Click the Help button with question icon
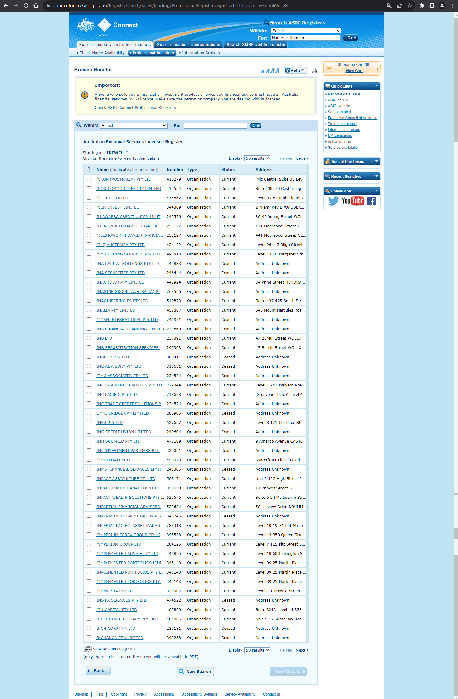The image size is (458, 699). 296,70
